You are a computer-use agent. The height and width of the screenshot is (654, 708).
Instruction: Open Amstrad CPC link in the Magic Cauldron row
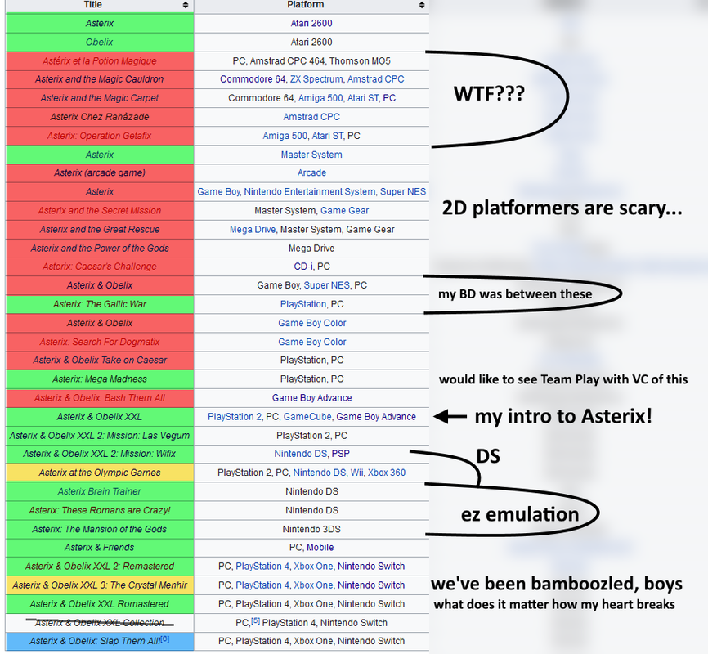click(x=375, y=79)
